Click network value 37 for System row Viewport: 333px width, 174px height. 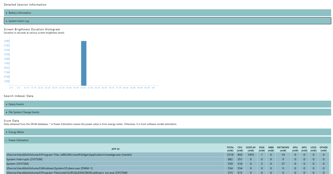(x=283, y=164)
